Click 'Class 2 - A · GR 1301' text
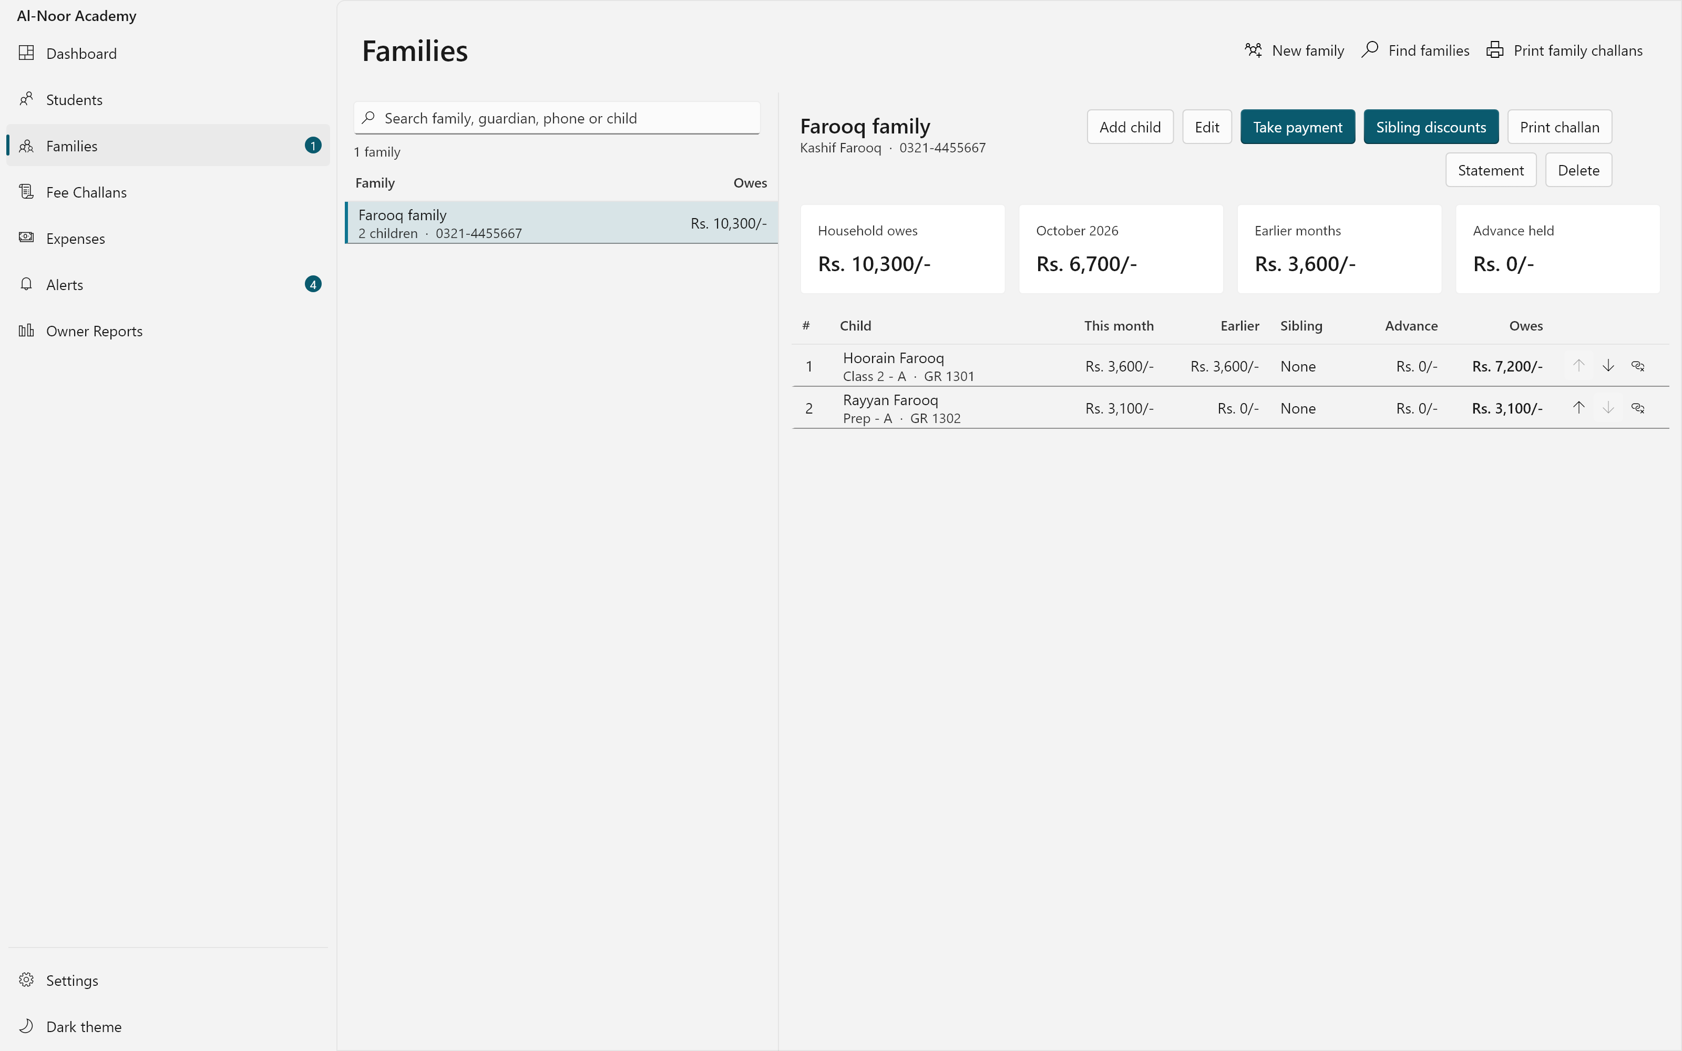 pos(908,376)
